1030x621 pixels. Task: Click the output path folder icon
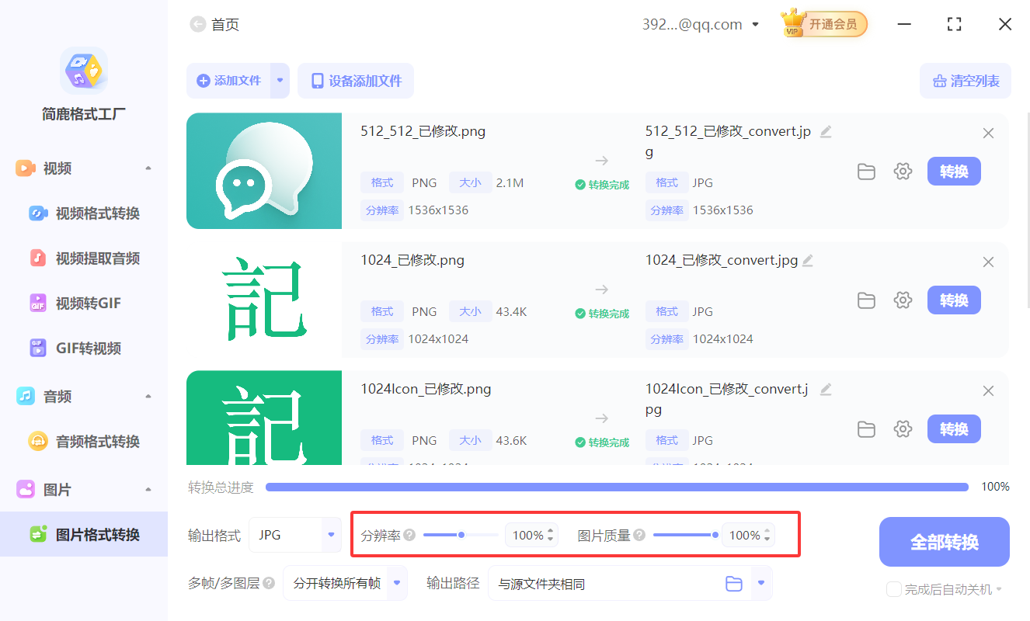click(x=733, y=583)
